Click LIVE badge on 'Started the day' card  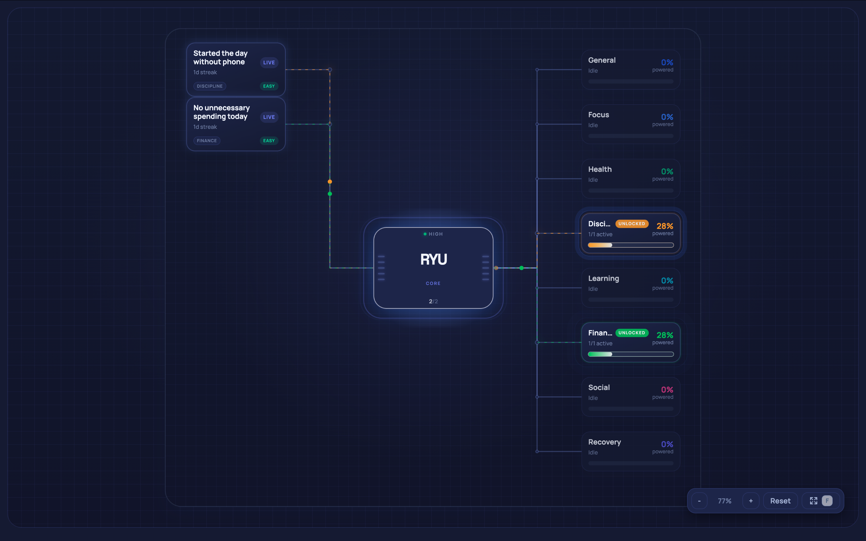[269, 62]
